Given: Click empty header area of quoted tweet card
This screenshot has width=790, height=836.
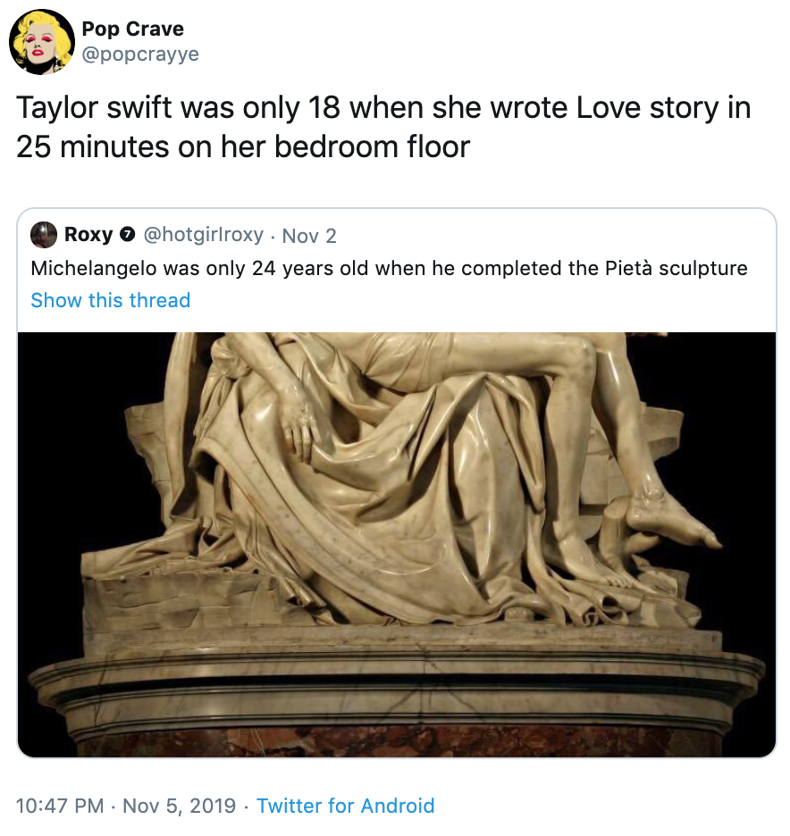Looking at the screenshot, I should pos(555,235).
